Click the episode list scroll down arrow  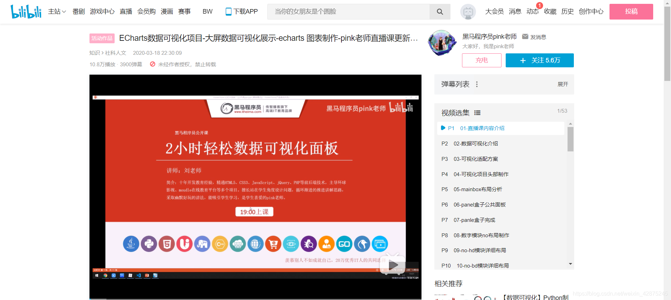pyautogui.click(x=570, y=264)
